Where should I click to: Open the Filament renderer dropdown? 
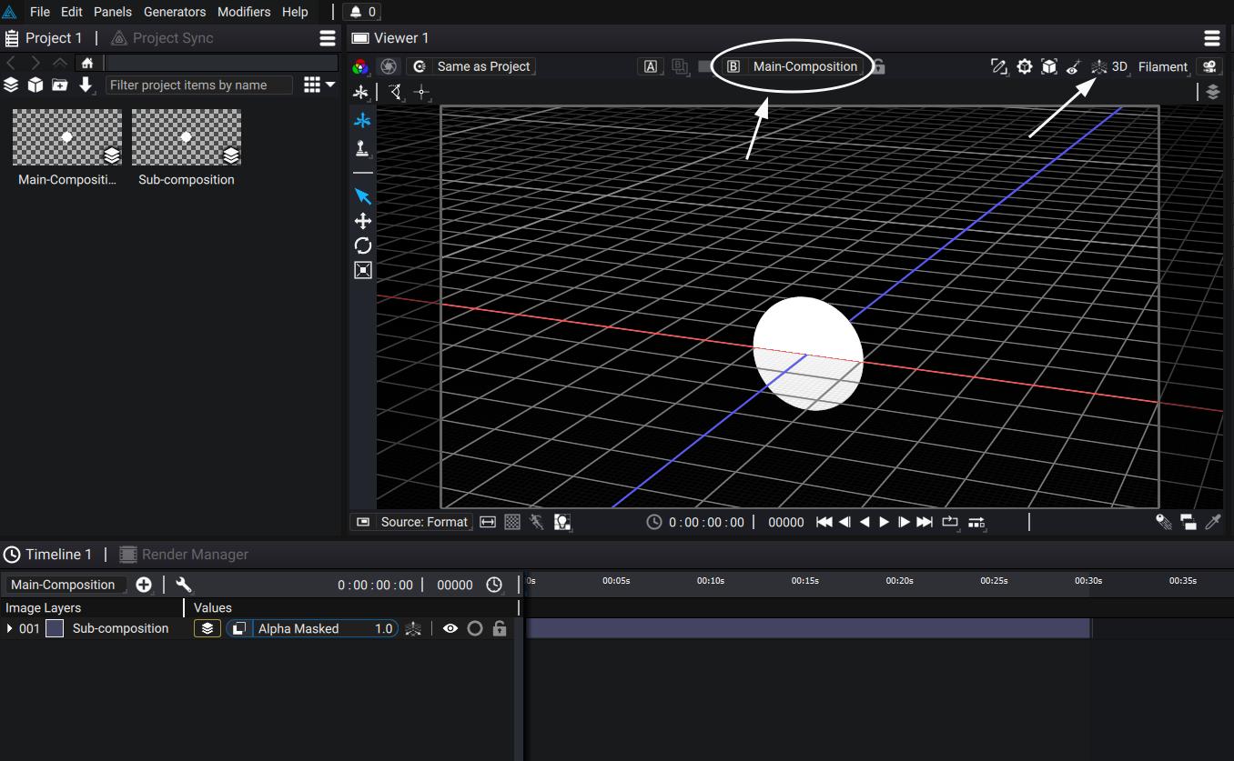1163,66
